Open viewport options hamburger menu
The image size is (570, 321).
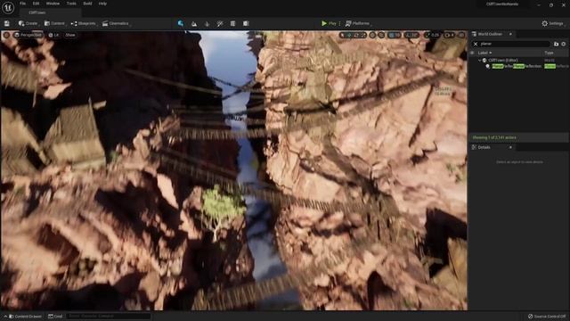tap(6, 35)
